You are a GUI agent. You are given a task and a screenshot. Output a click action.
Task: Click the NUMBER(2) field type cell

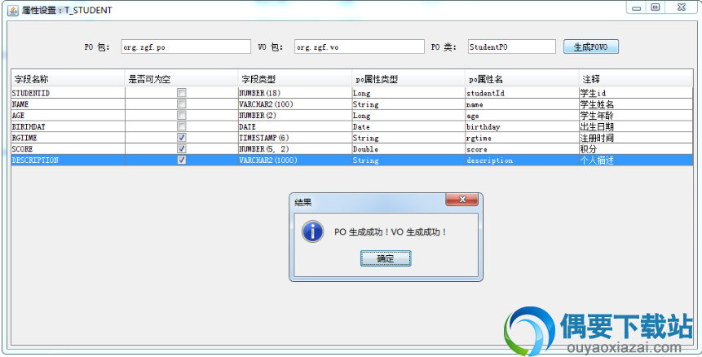pyautogui.click(x=295, y=116)
